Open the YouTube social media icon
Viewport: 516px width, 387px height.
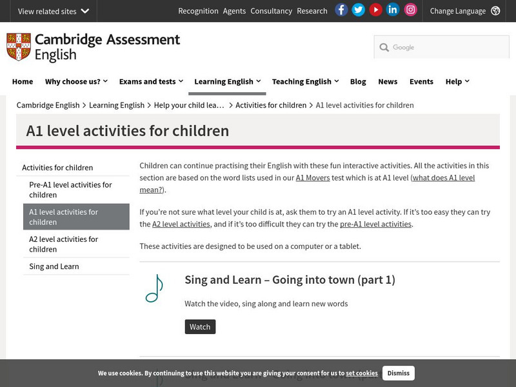[375, 10]
